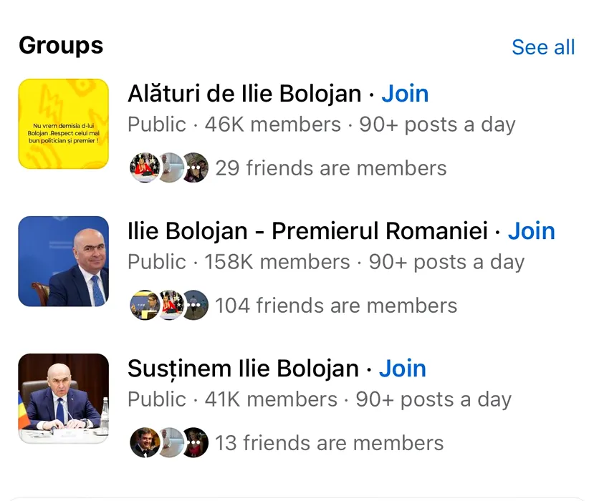Open the Alături de Ilie Bolojan group title
This screenshot has width=594, height=501.
click(x=244, y=94)
